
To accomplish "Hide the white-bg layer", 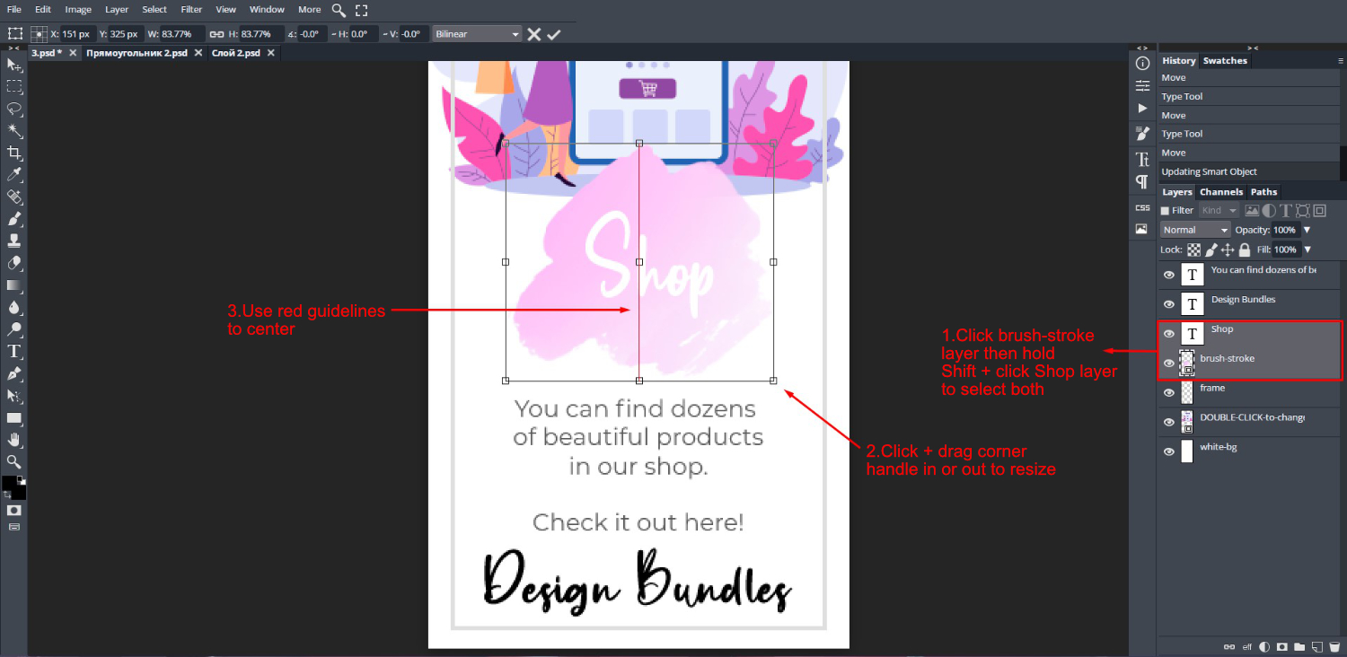I will click(x=1168, y=452).
